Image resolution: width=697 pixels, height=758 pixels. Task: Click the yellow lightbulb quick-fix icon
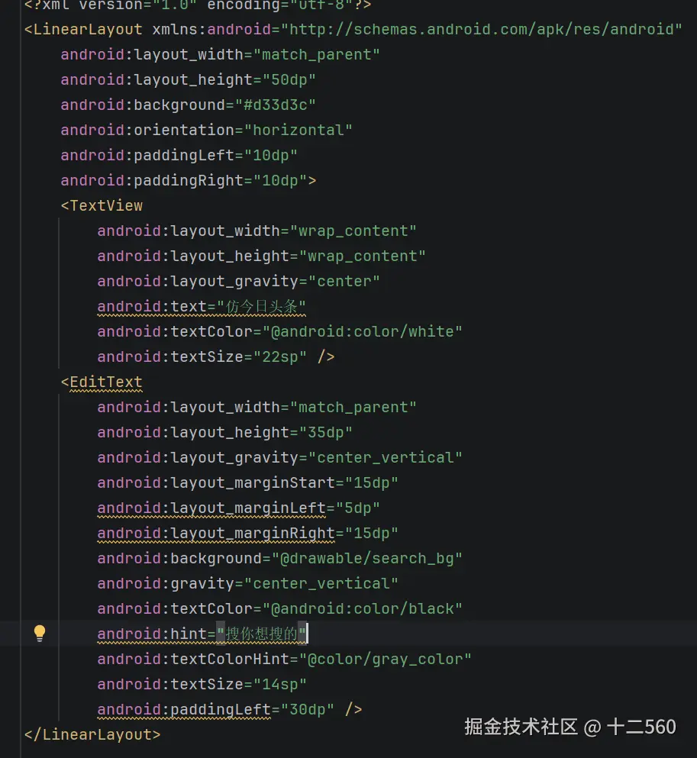pos(40,633)
